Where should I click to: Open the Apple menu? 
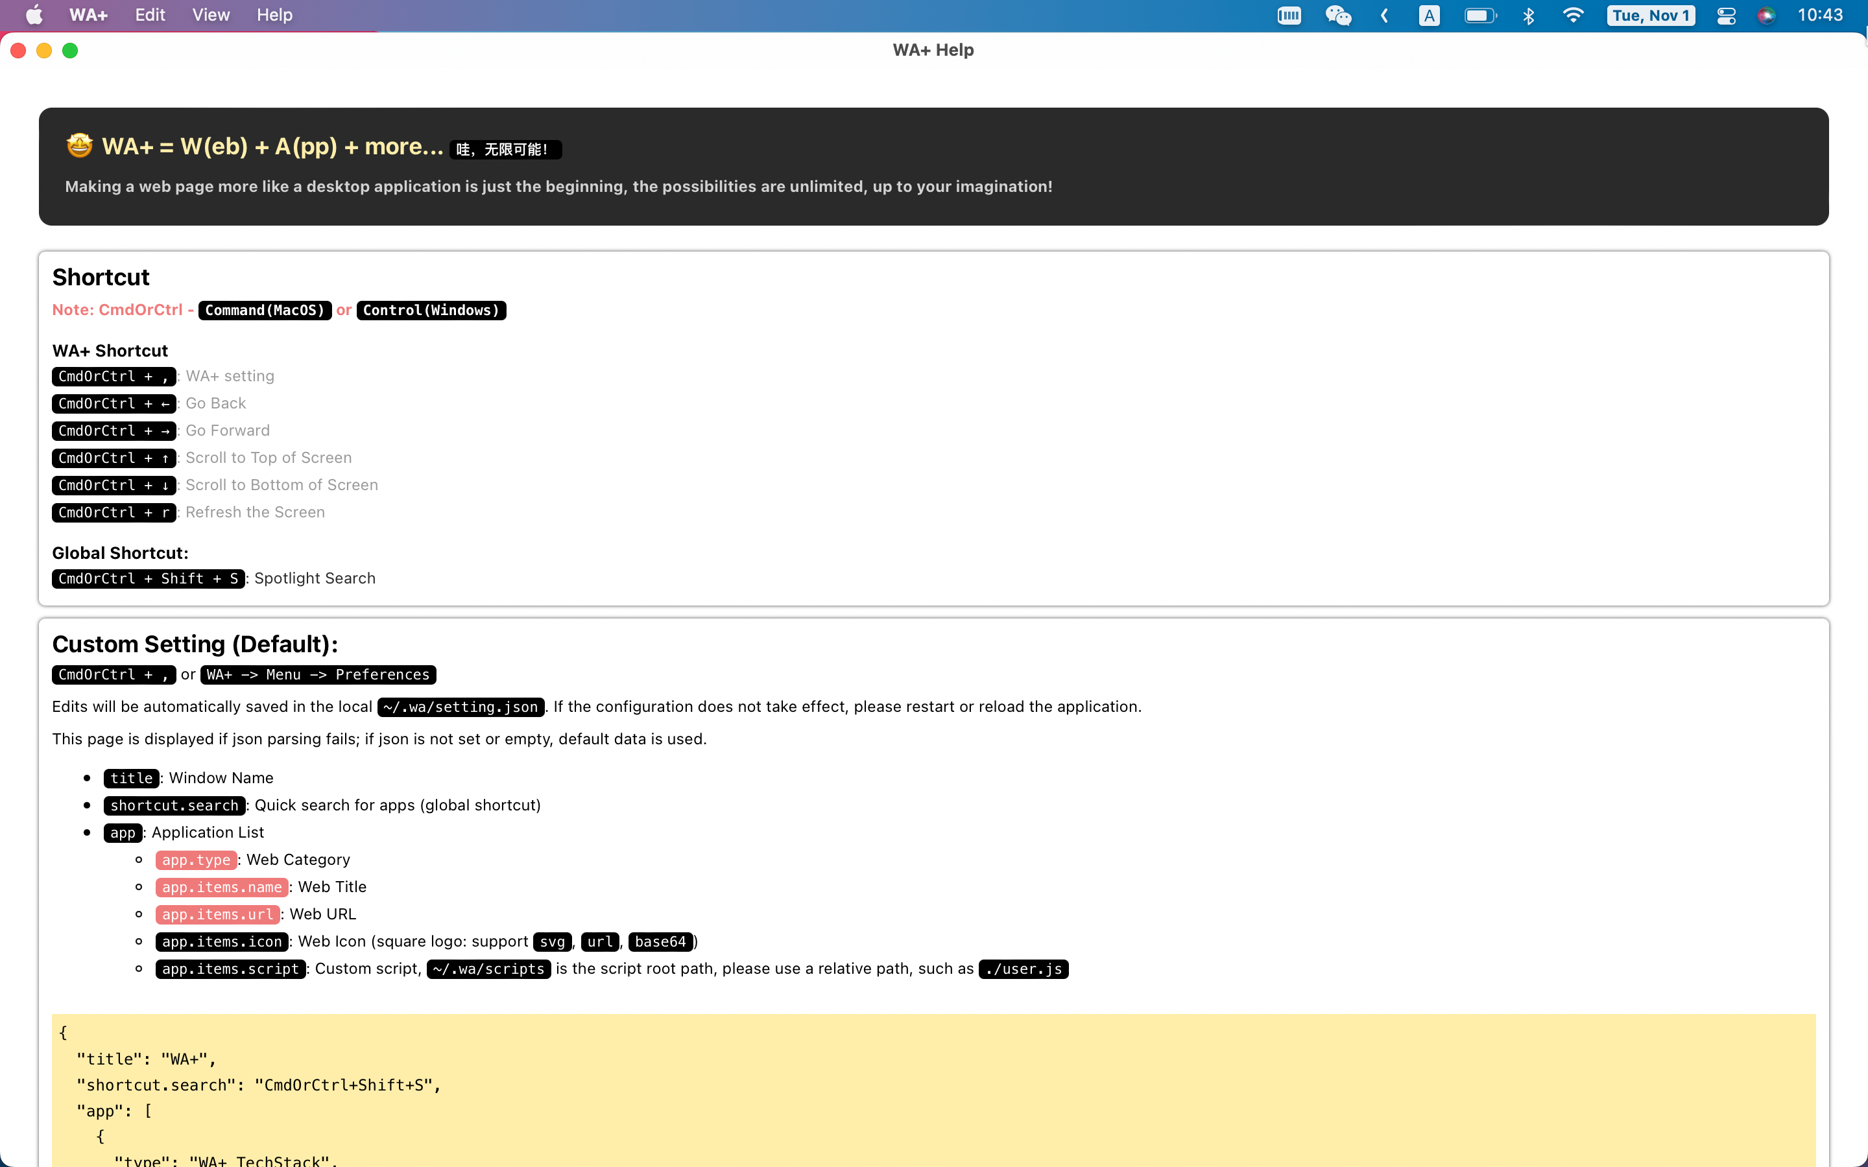pyautogui.click(x=34, y=16)
